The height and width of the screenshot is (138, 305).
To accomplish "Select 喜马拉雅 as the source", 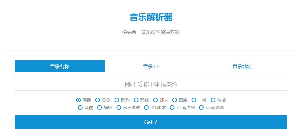I will pyautogui.click(x=119, y=108).
